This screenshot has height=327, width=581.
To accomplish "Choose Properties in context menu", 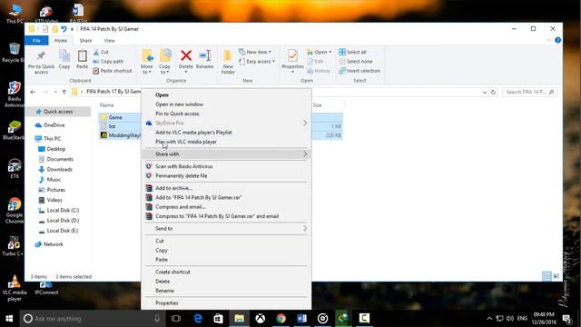I will (167, 302).
